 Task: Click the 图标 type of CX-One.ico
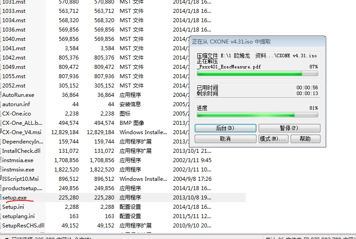[x=125, y=114]
